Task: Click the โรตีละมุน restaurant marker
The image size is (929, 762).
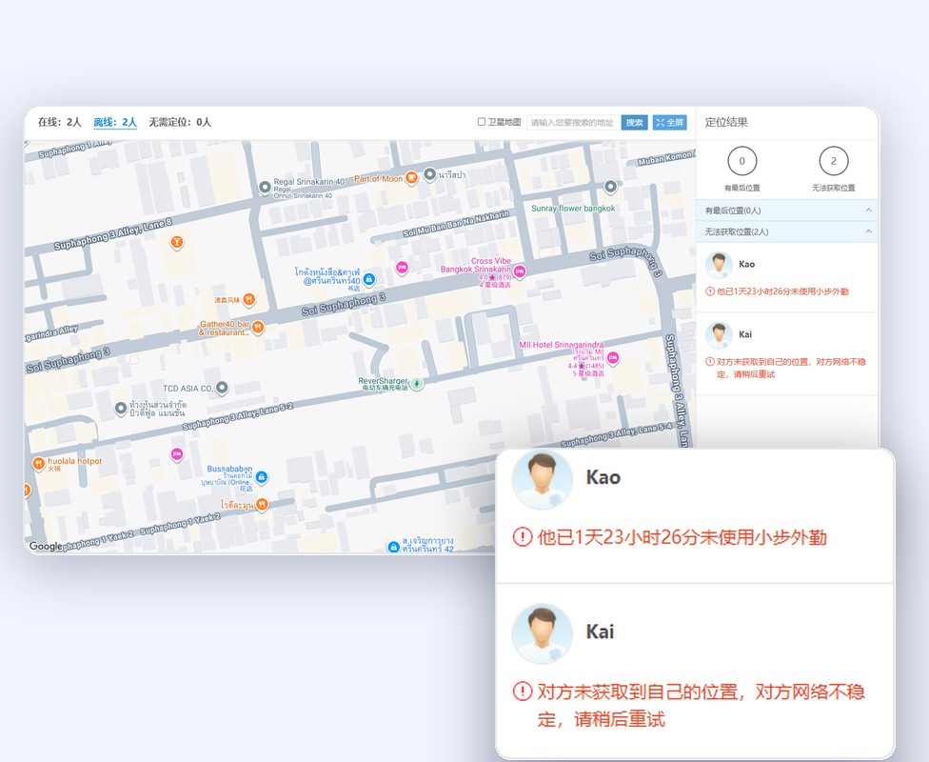Action: (262, 505)
